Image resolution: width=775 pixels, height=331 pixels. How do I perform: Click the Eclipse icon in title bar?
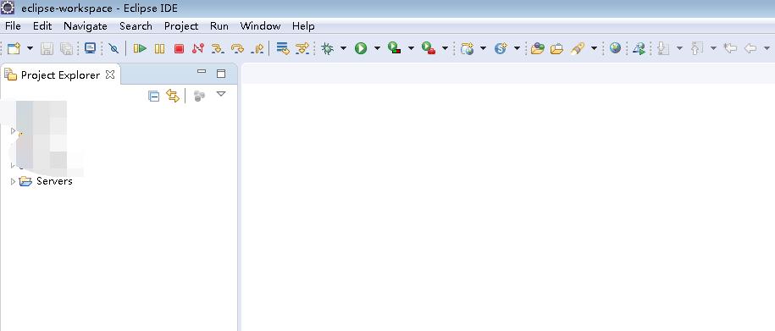[x=8, y=8]
